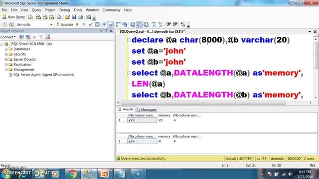
Task: Click the editor horizontal scrollbar thumb
Action: [203, 103]
